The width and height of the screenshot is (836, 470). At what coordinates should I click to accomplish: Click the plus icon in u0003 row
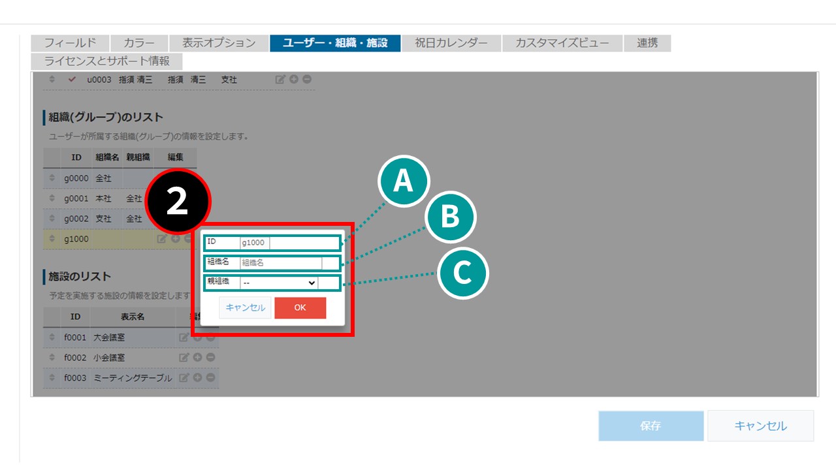tap(294, 80)
